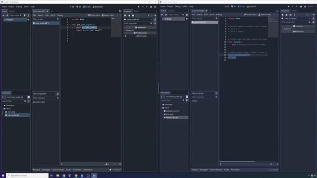
Task: Open Editor menu in right Godot window
Action: click(185, 6)
